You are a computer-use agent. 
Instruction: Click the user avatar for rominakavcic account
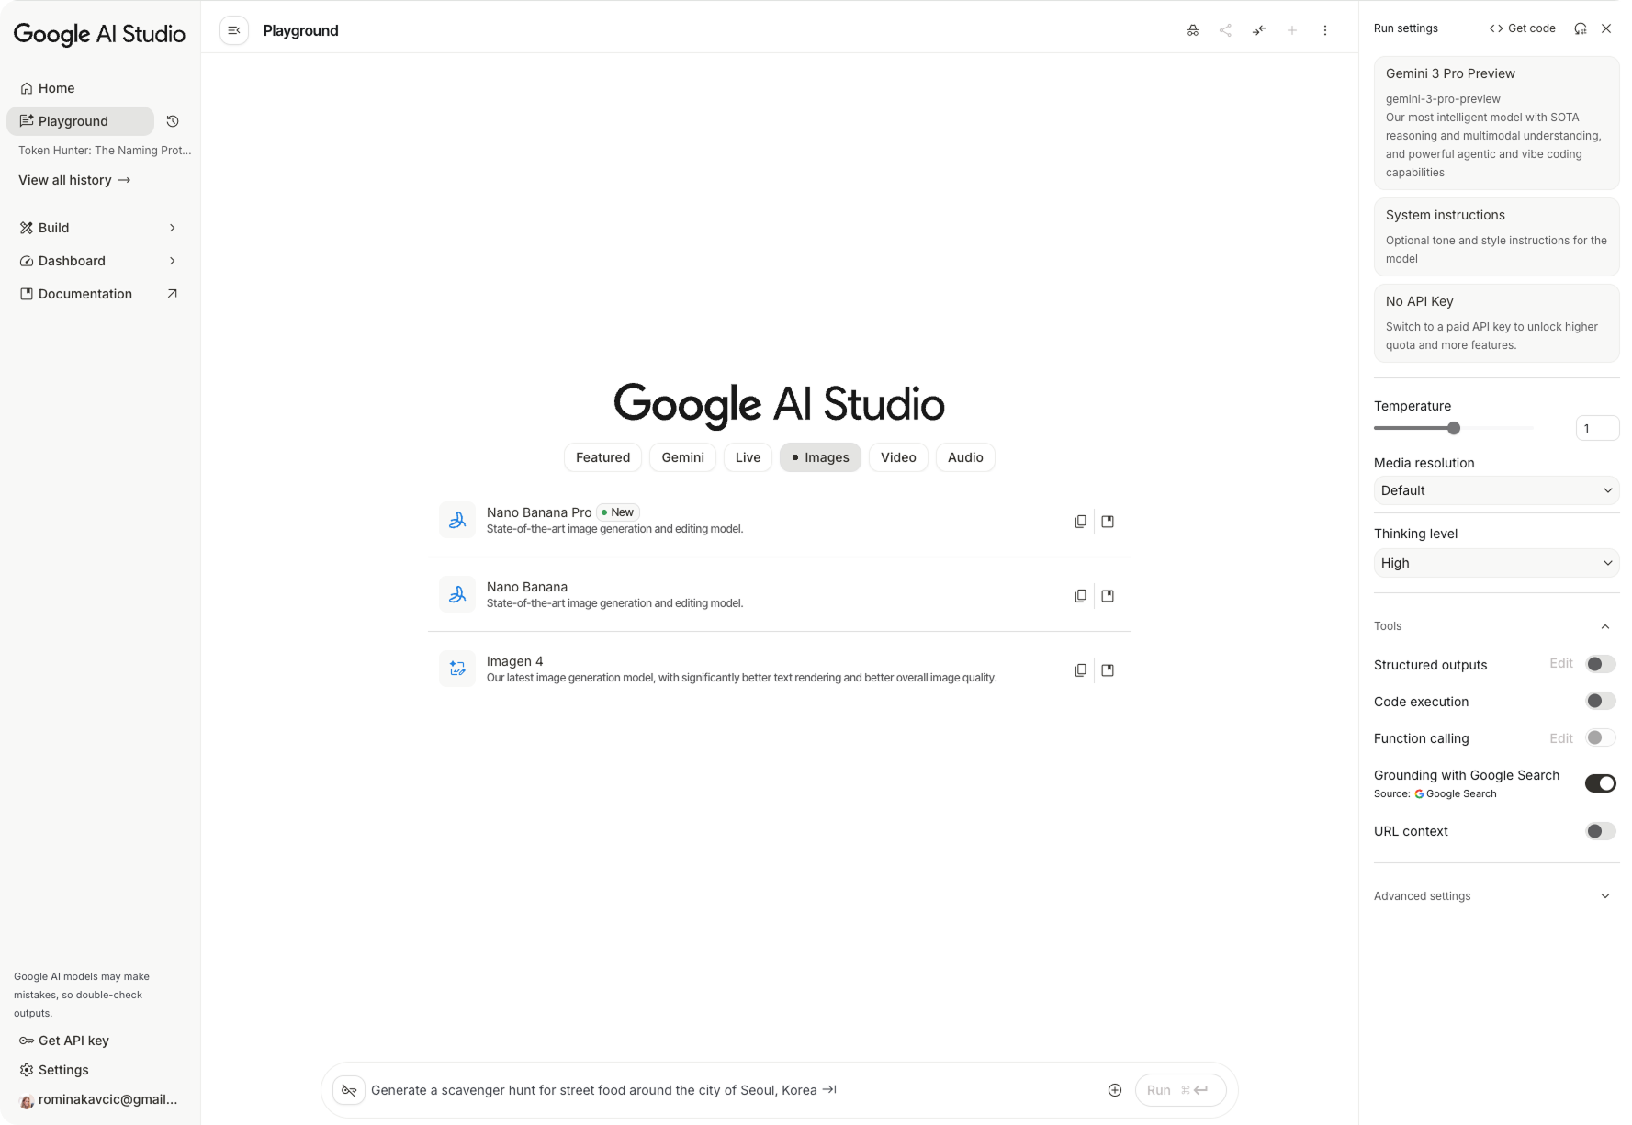click(27, 1100)
